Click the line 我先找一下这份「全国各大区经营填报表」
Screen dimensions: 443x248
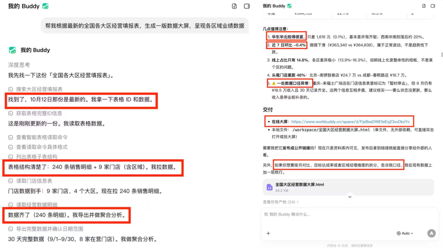point(62,75)
